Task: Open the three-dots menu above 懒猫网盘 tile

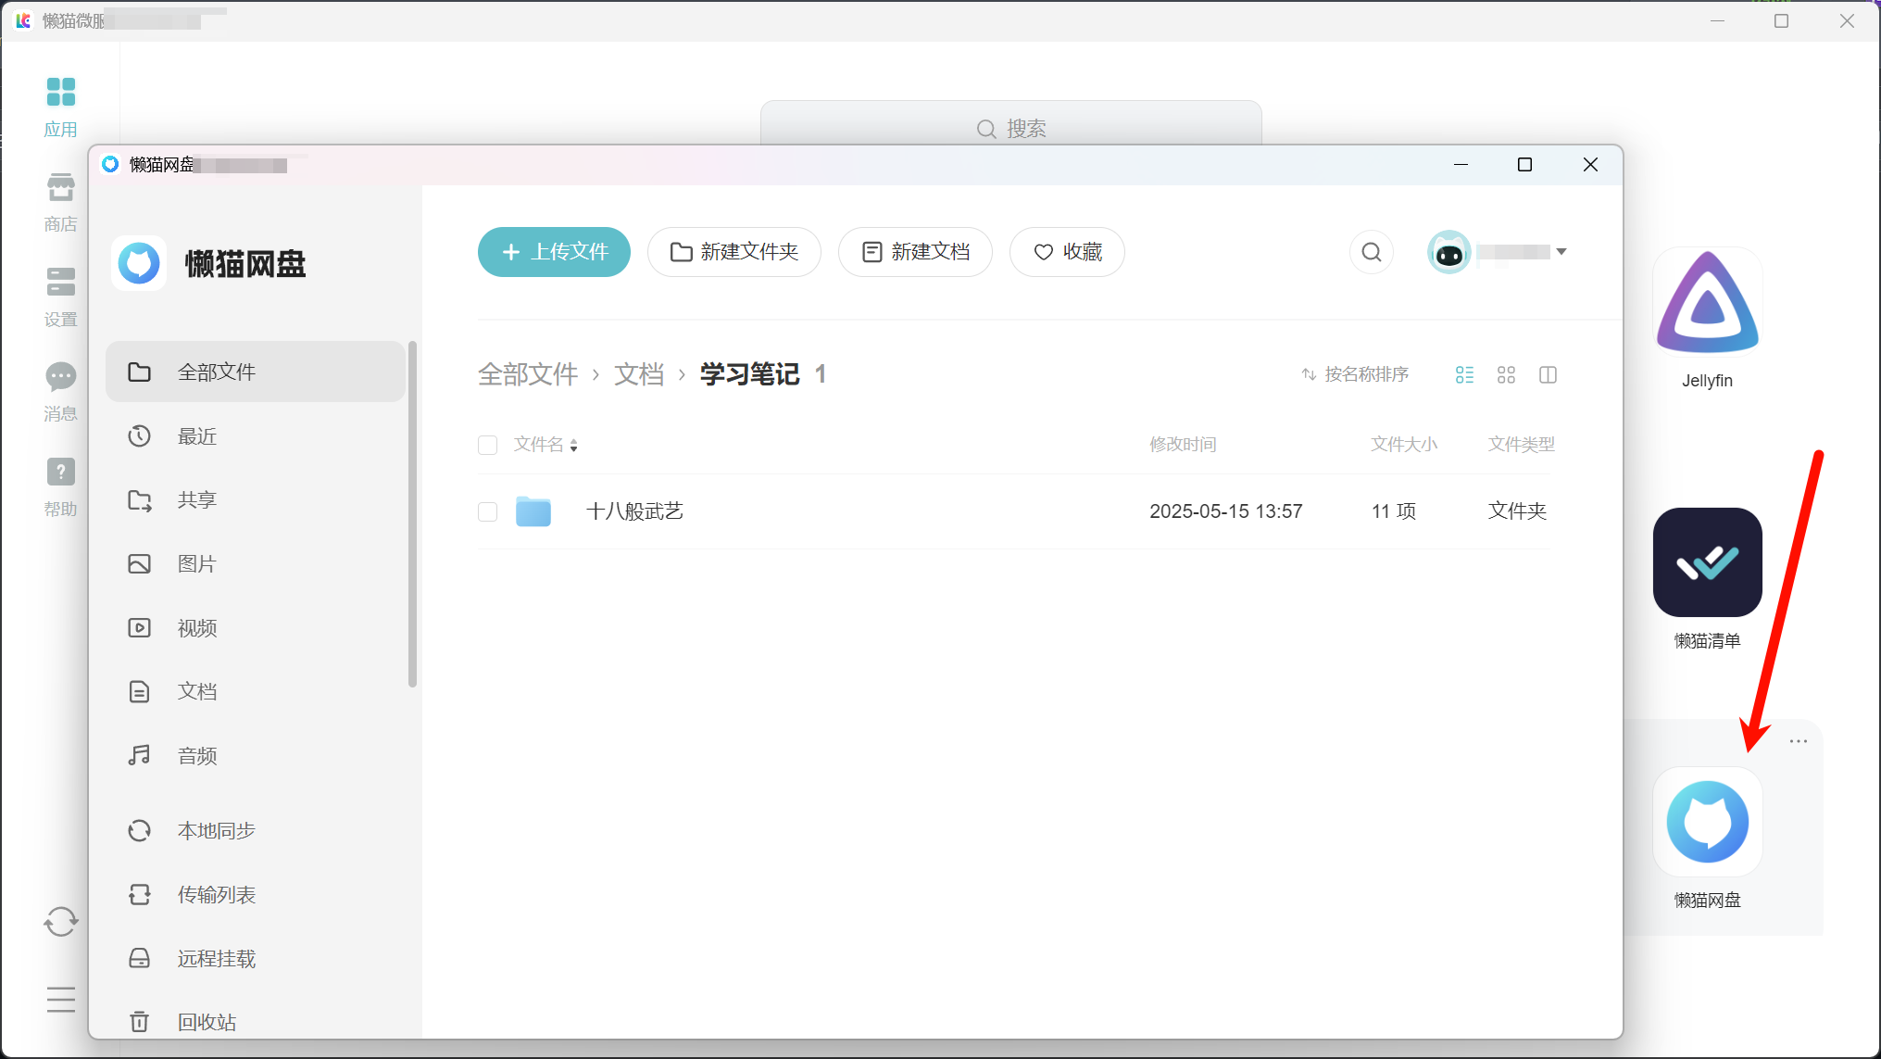Action: (x=1799, y=741)
